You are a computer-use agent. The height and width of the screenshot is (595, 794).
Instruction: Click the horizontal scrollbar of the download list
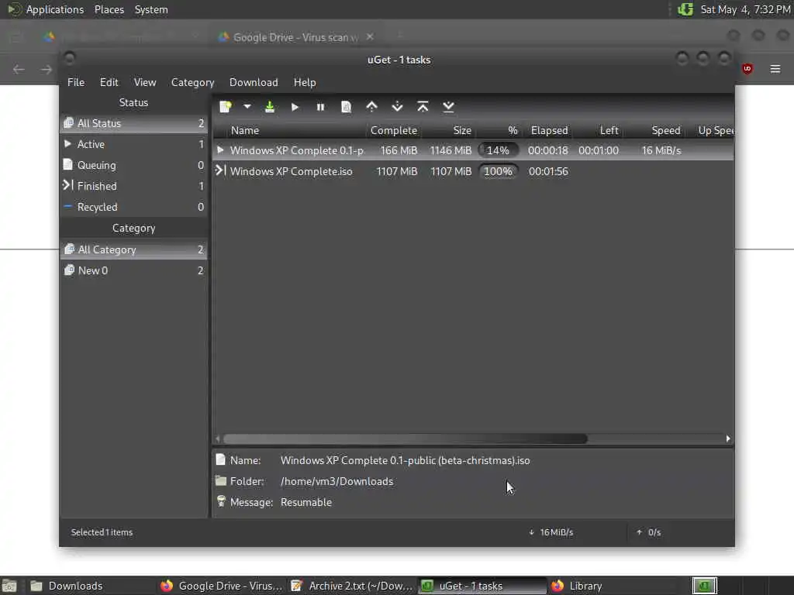405,439
